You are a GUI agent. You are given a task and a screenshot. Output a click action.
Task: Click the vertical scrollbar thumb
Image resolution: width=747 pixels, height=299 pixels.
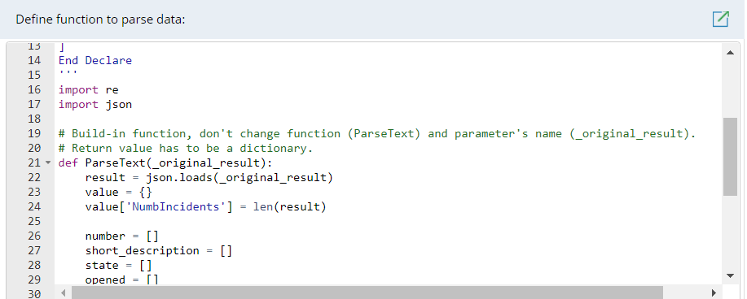pyautogui.click(x=730, y=157)
